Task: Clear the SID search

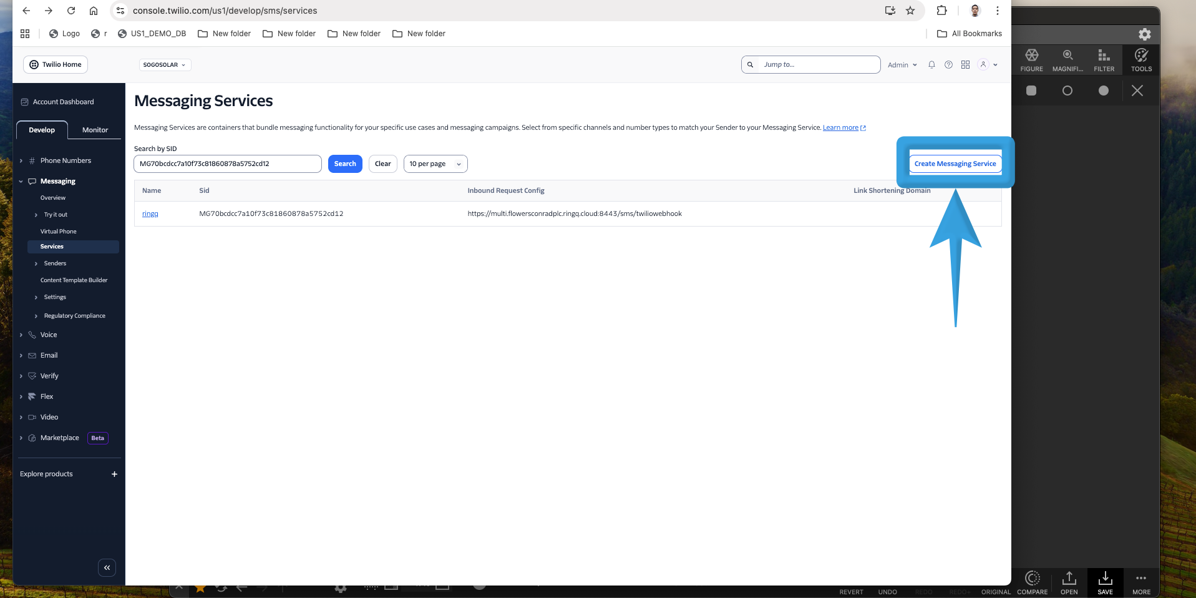Action: [383, 164]
